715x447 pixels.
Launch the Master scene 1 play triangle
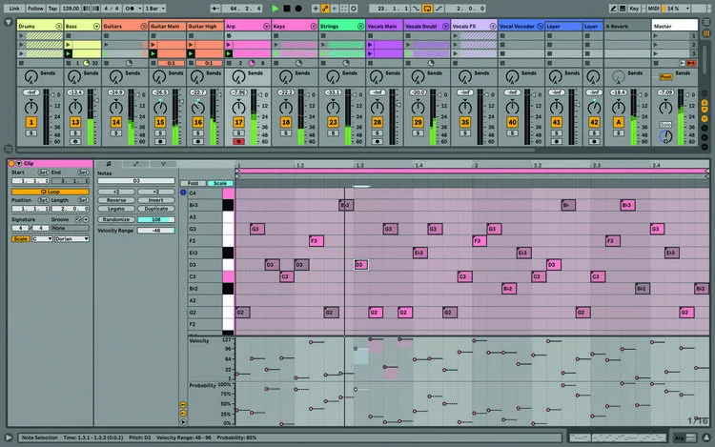656,35
